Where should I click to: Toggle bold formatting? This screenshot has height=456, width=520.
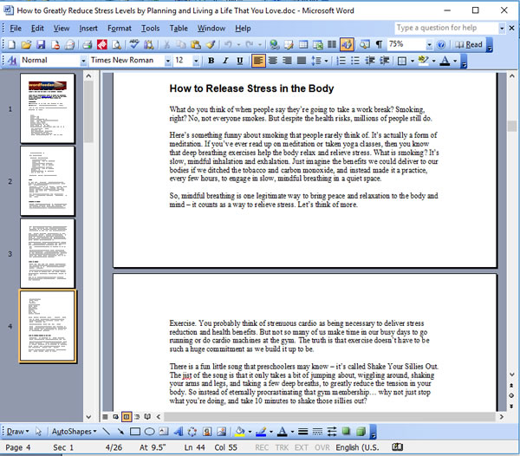[211, 61]
